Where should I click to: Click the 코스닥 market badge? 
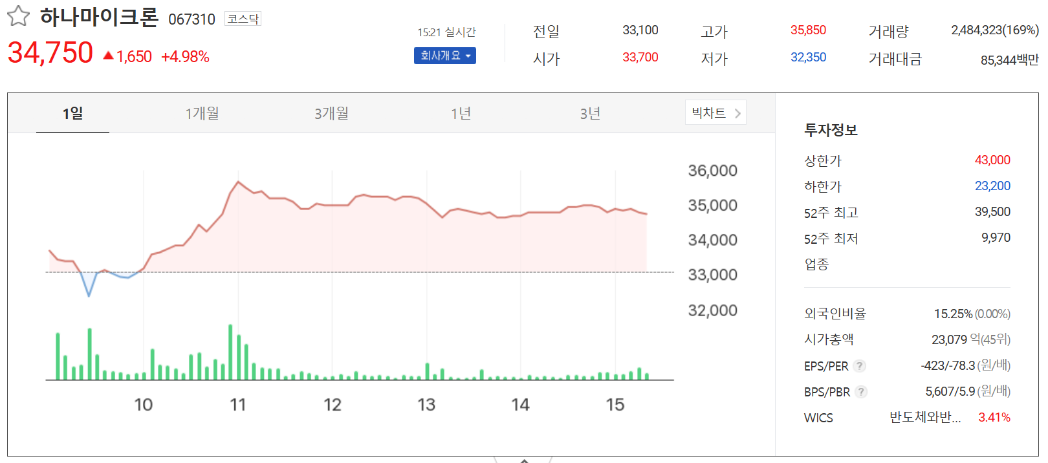[243, 19]
